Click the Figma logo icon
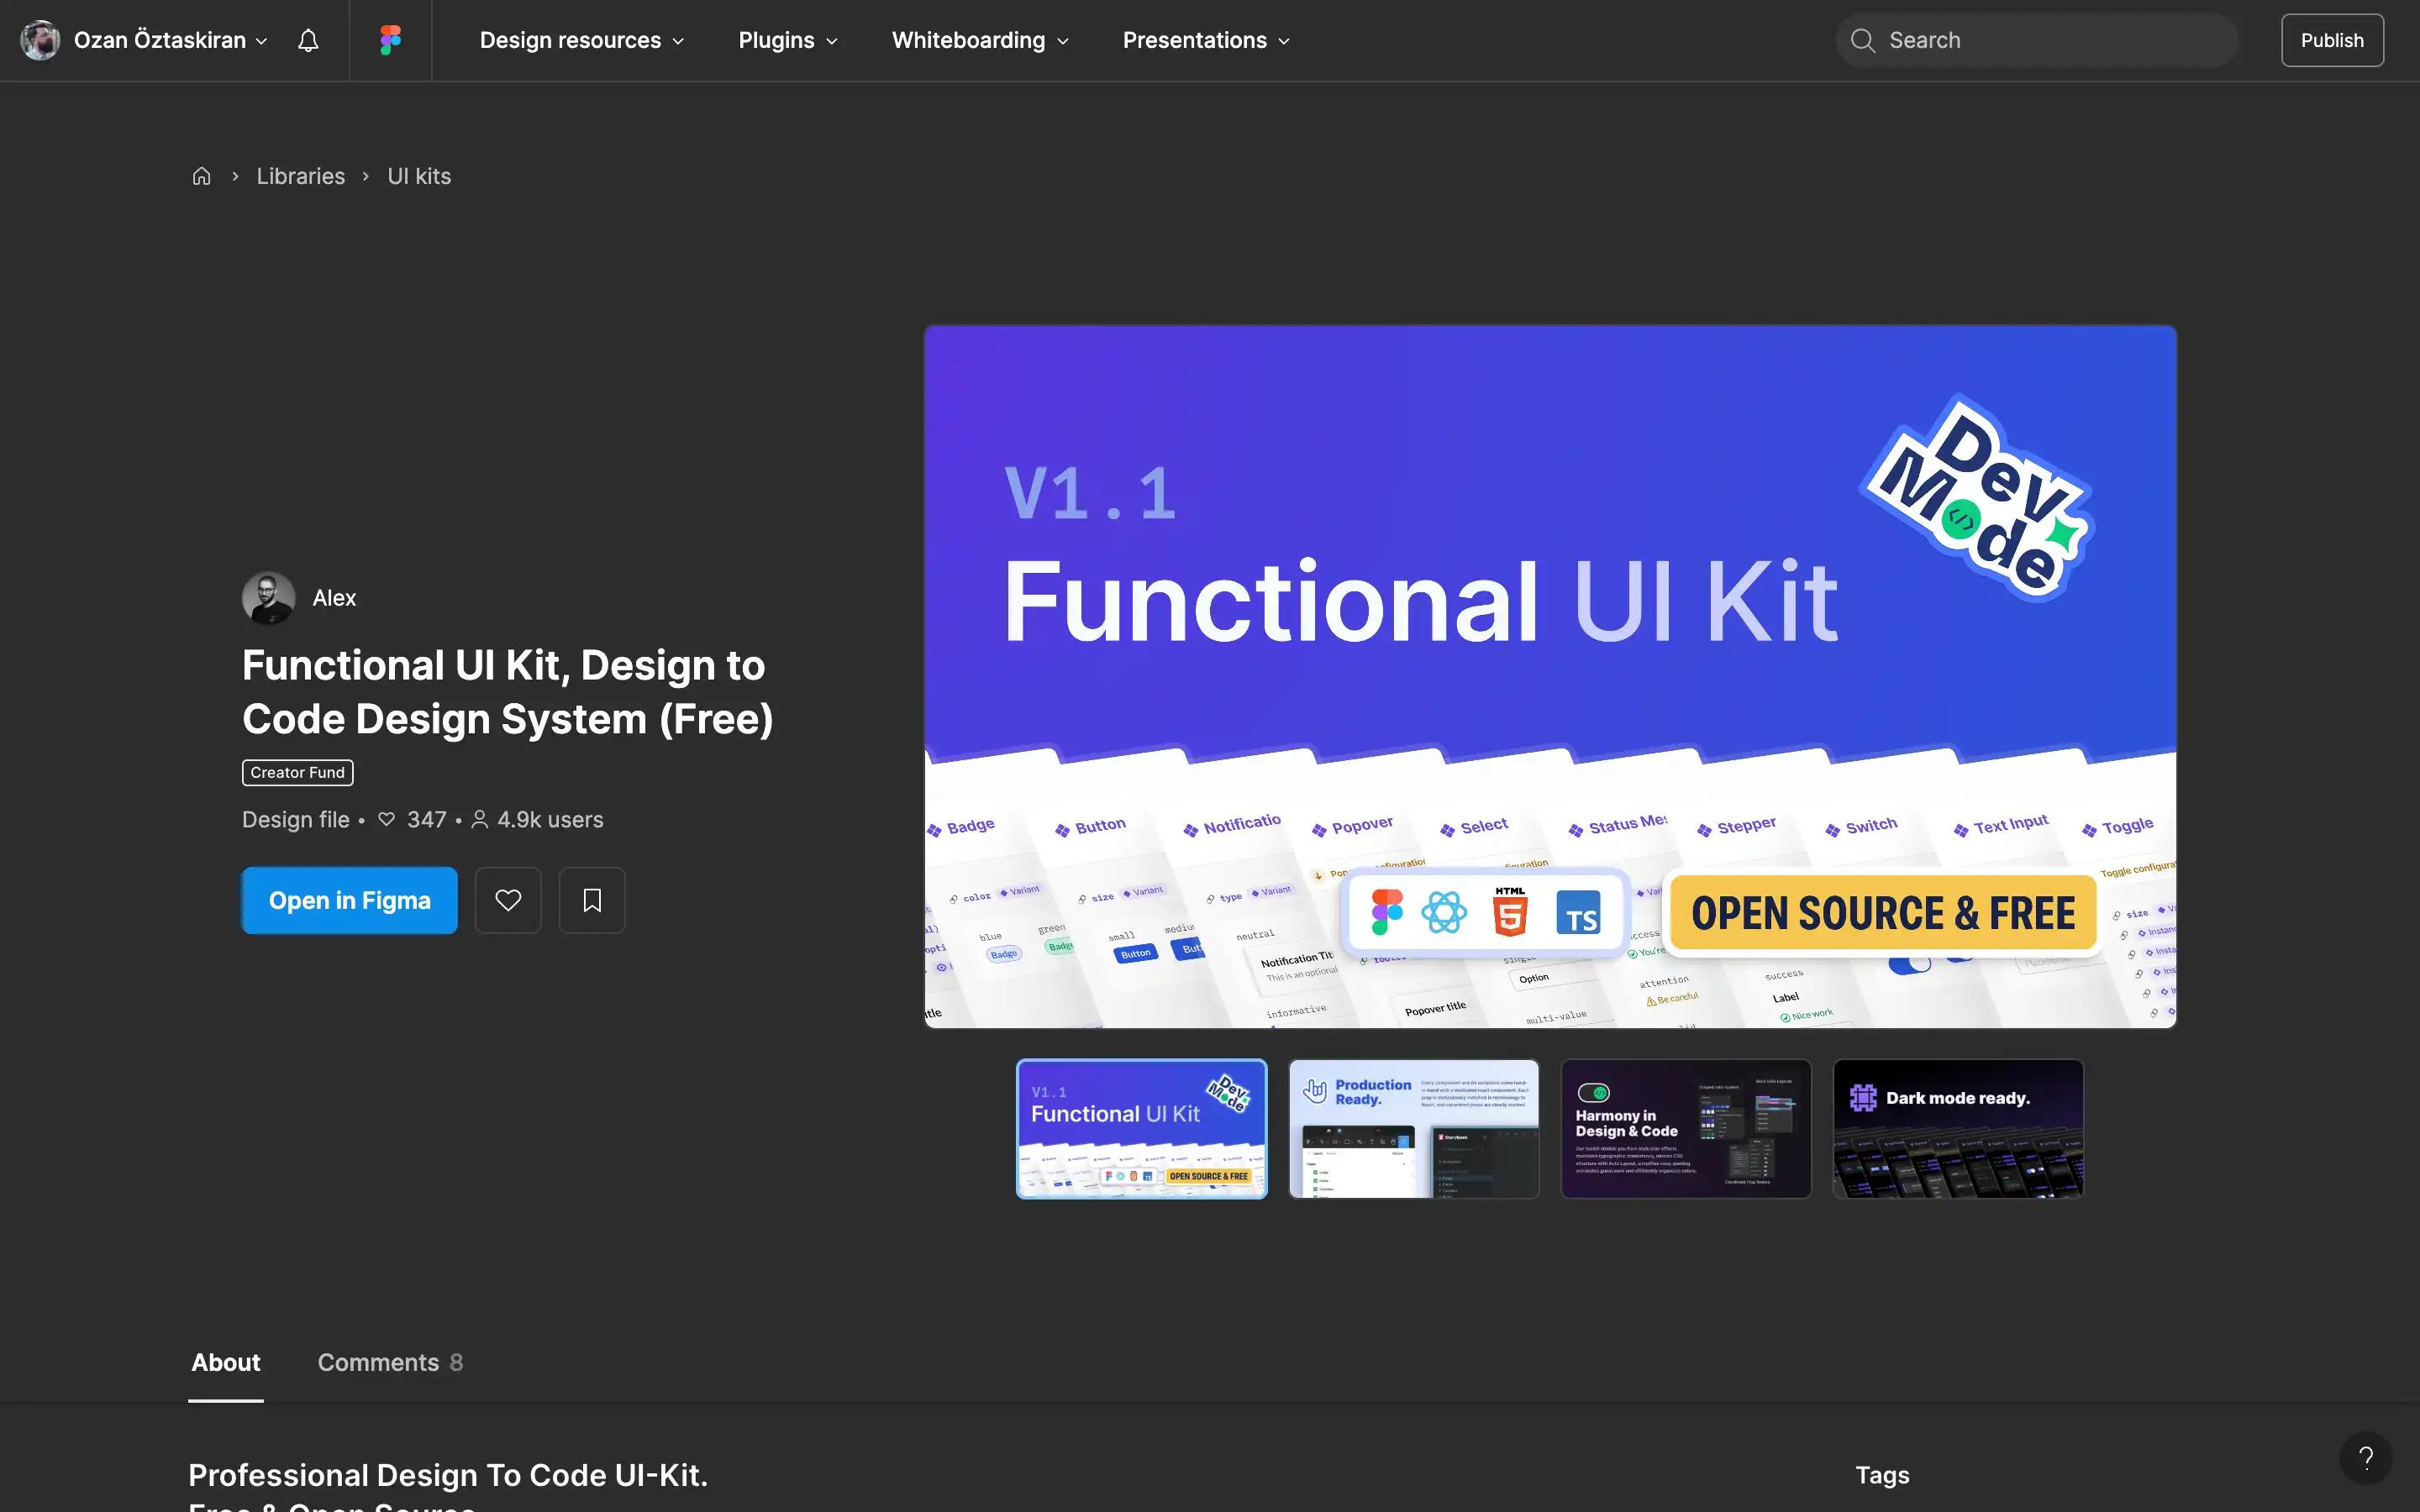The image size is (2420, 1512). click(390, 40)
